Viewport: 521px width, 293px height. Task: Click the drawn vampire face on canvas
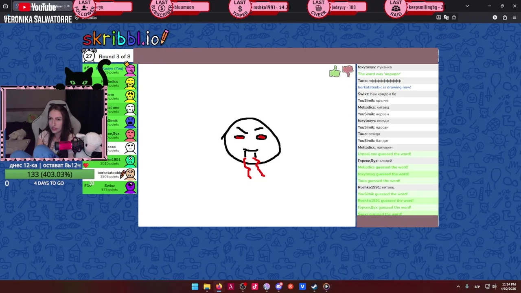[x=251, y=147]
